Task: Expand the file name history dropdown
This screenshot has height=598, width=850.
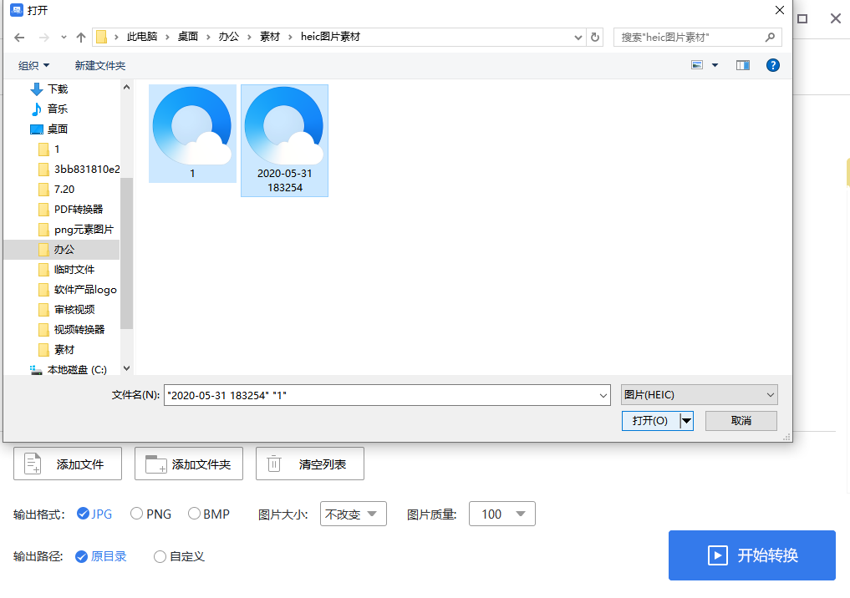Action: pos(603,395)
